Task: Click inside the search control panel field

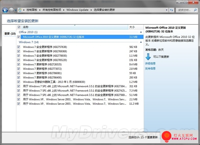Action: point(186,10)
